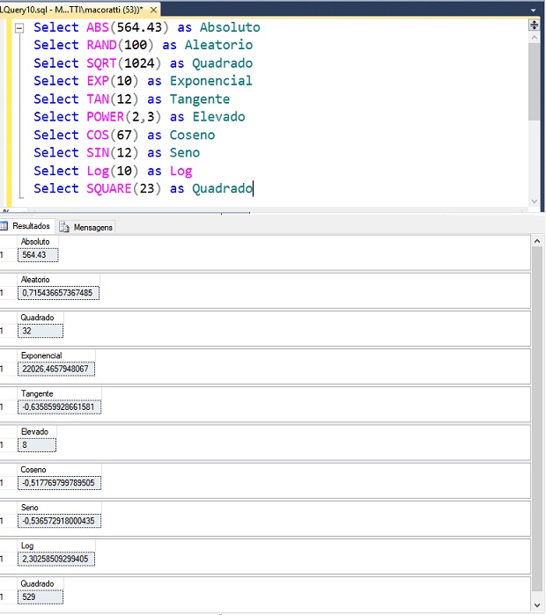The width and height of the screenshot is (546, 615).
Task: Select the Tangente column header
Action: 59,394
